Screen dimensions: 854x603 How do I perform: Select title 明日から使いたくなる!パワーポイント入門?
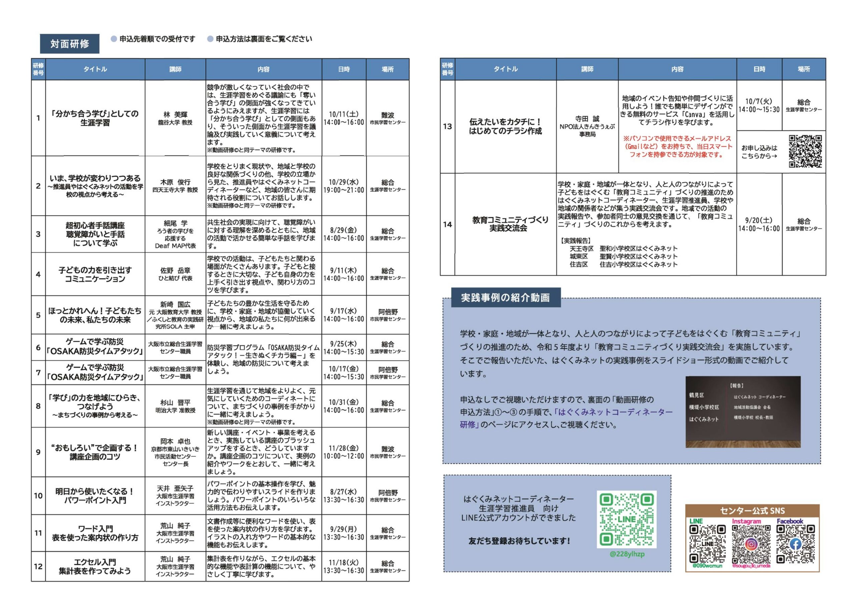95,496
